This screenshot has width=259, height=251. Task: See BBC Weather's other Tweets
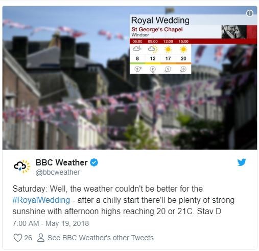click(x=101, y=238)
